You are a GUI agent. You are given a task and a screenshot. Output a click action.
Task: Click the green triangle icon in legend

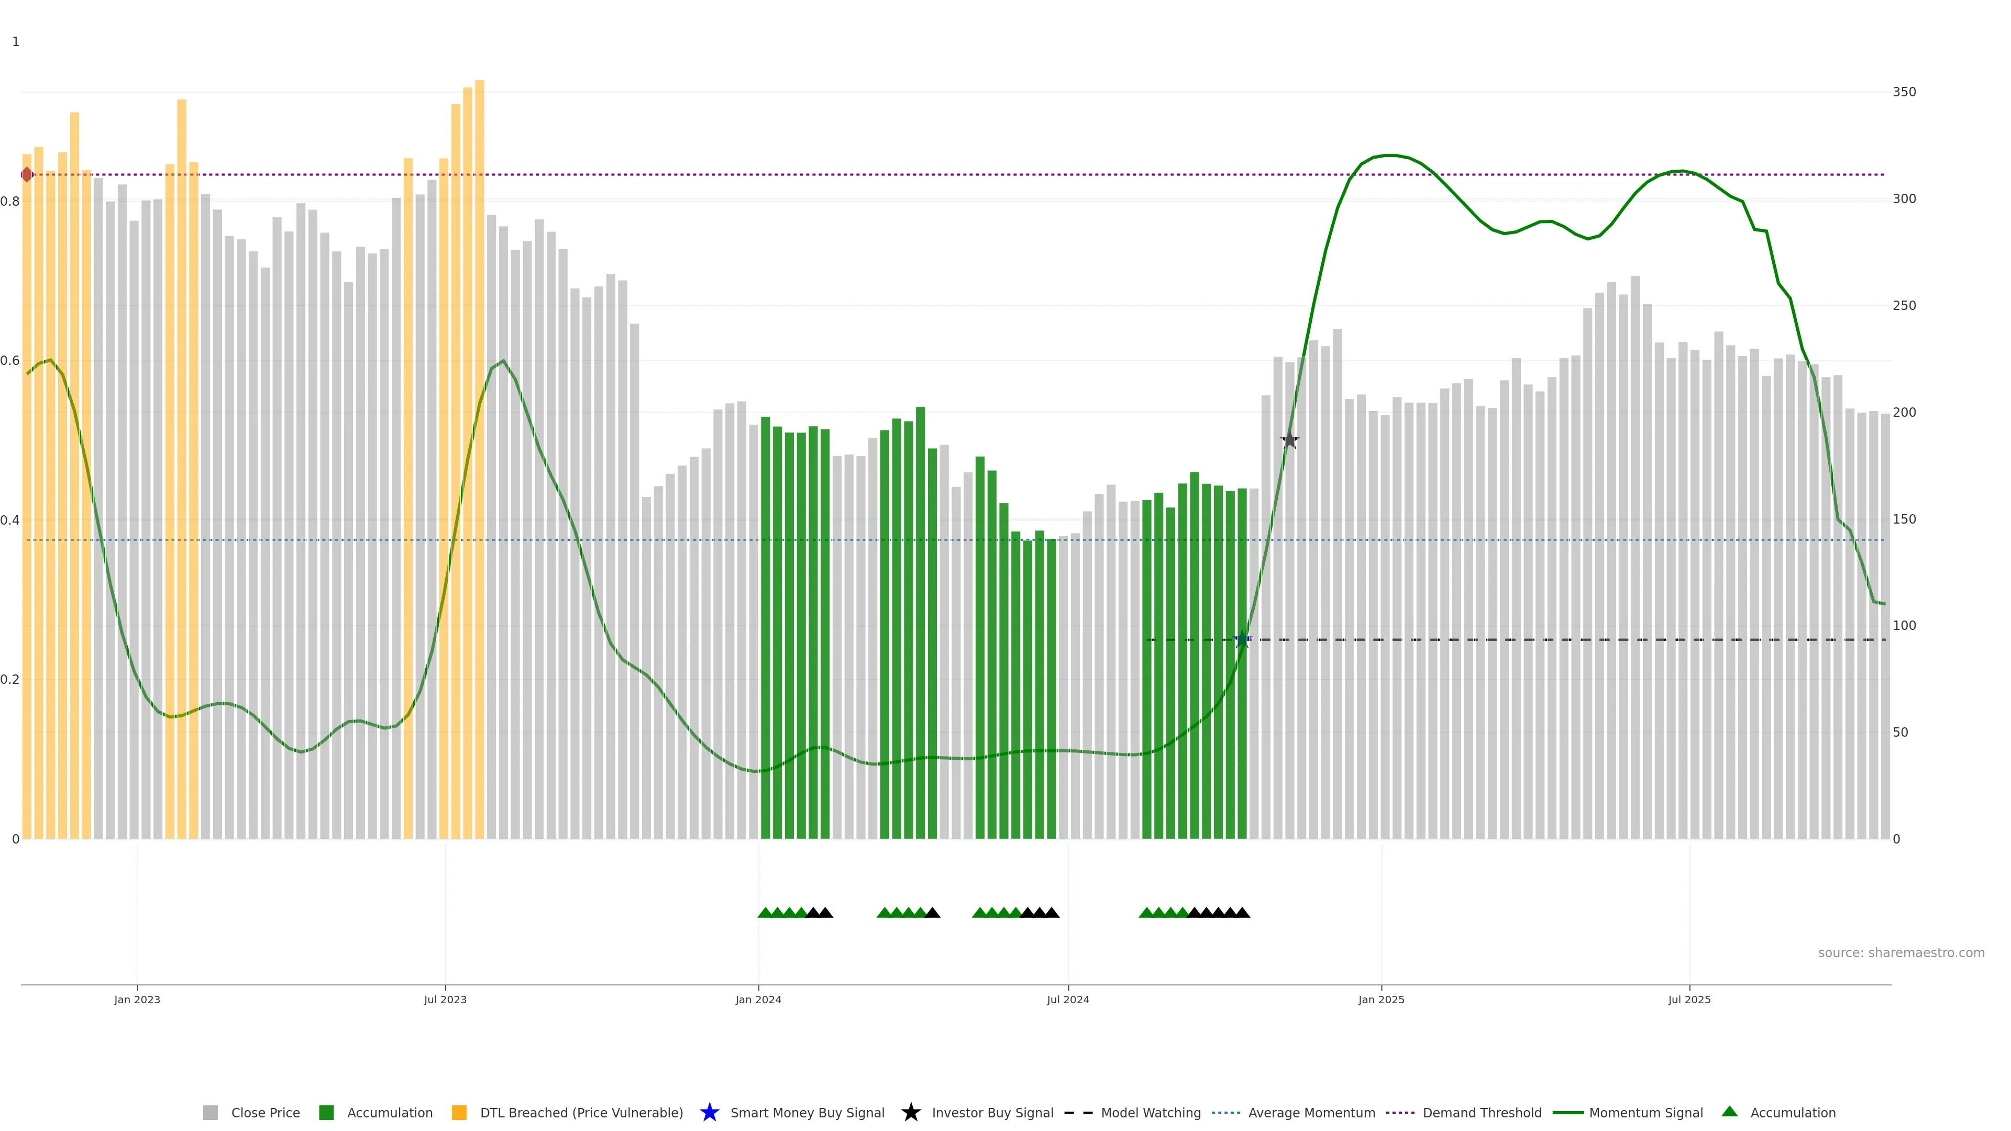pyautogui.click(x=1730, y=1112)
